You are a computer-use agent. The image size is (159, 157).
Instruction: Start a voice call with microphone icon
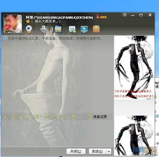[43, 29]
